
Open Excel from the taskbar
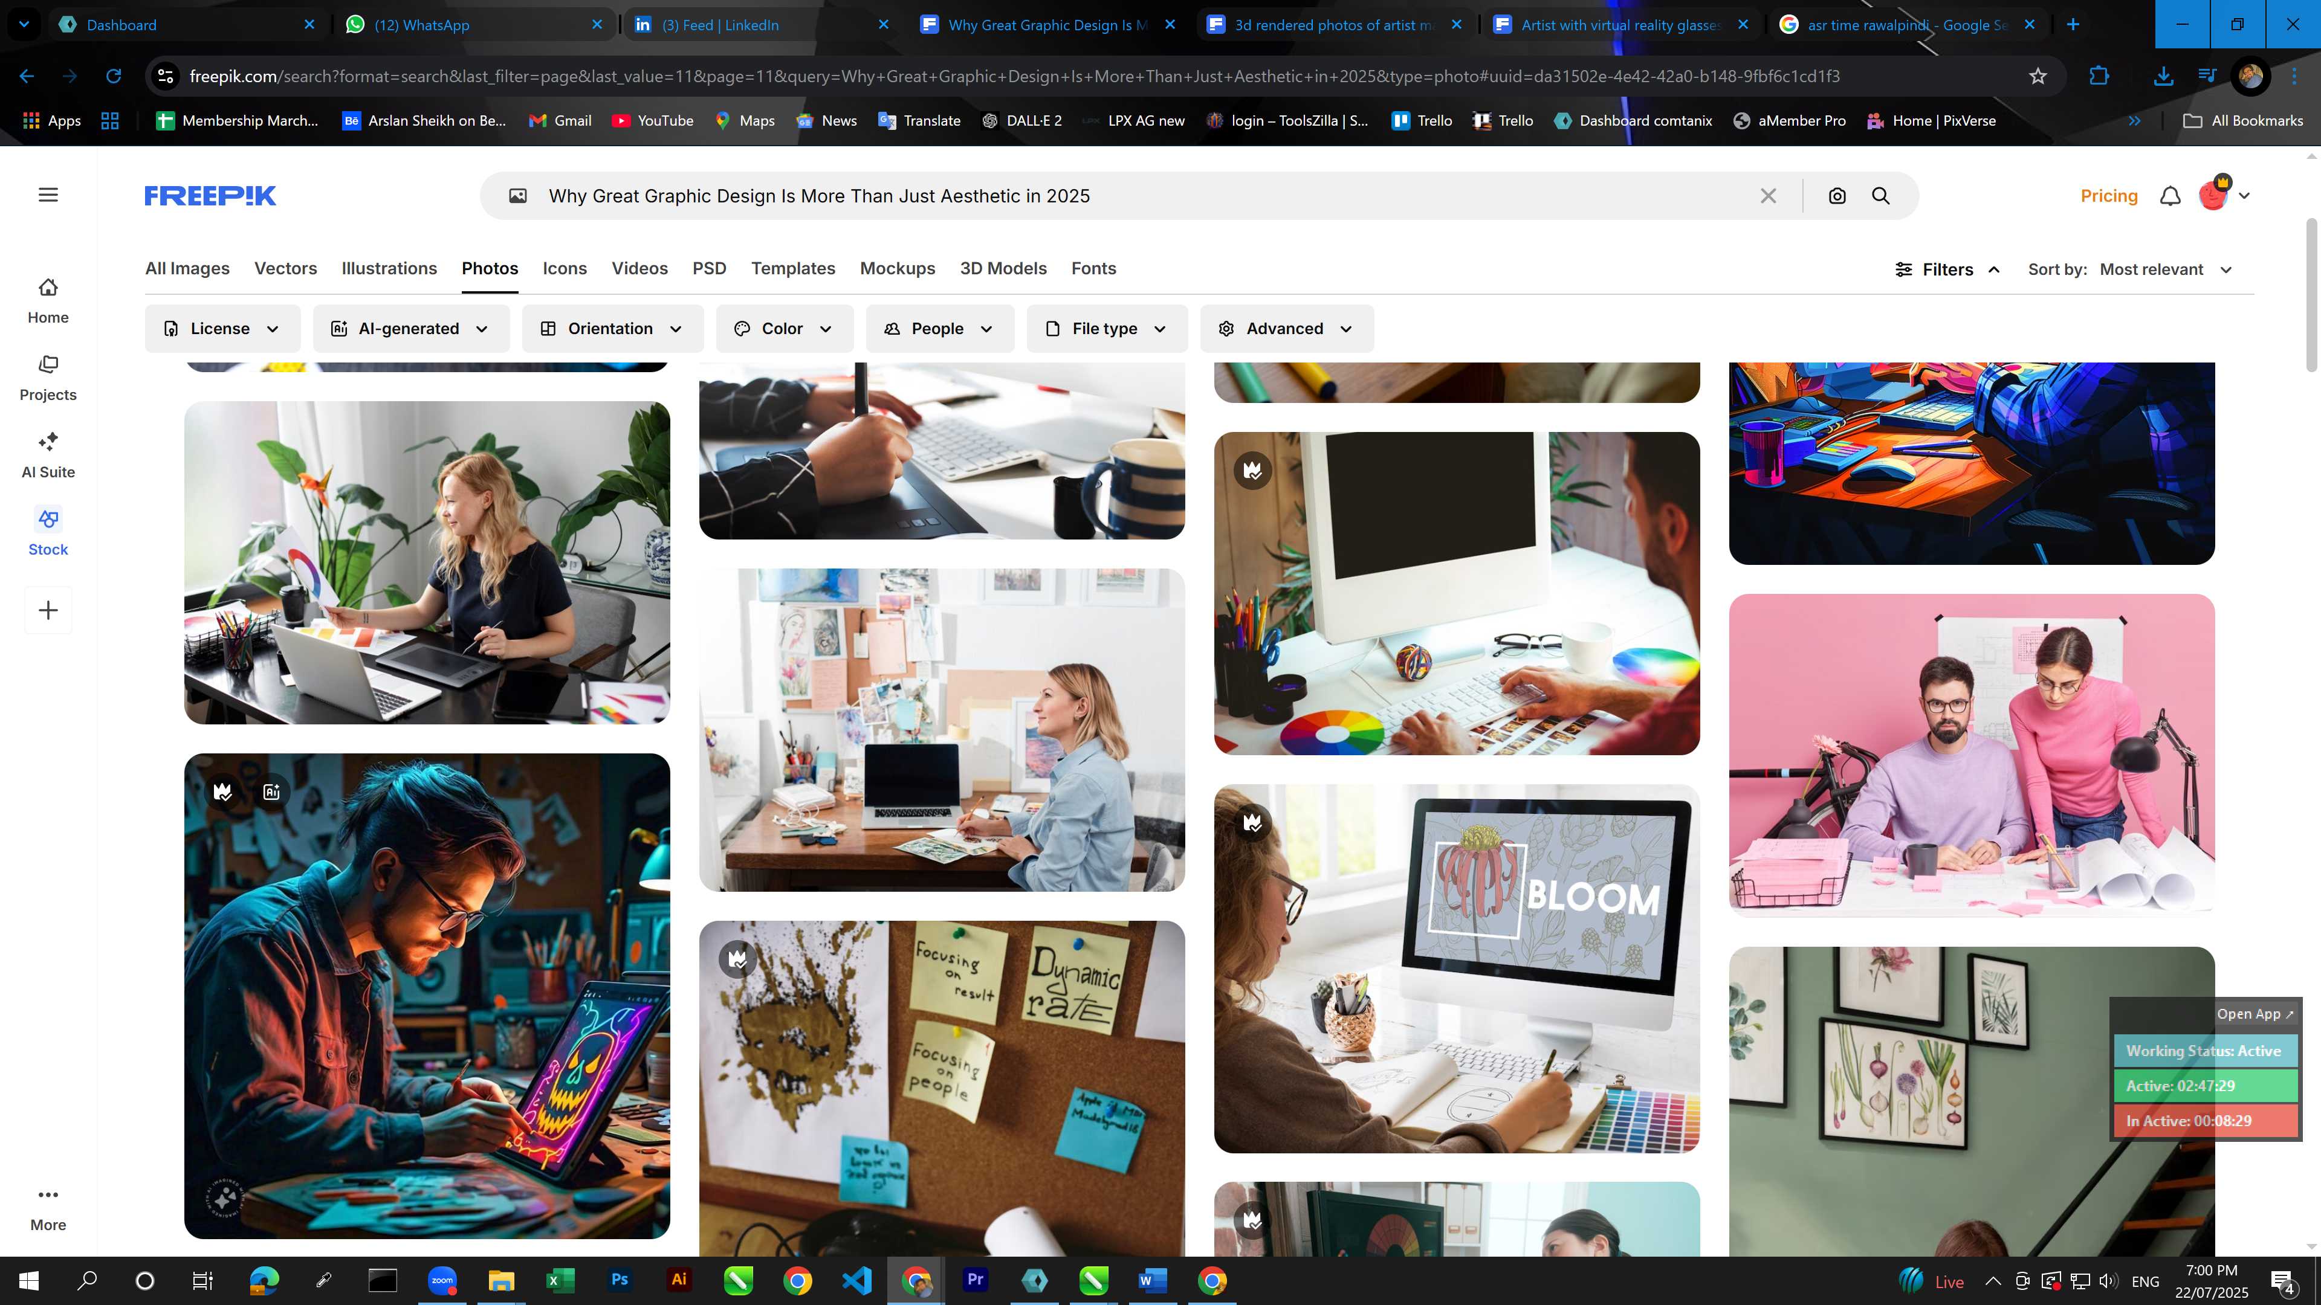click(x=560, y=1280)
